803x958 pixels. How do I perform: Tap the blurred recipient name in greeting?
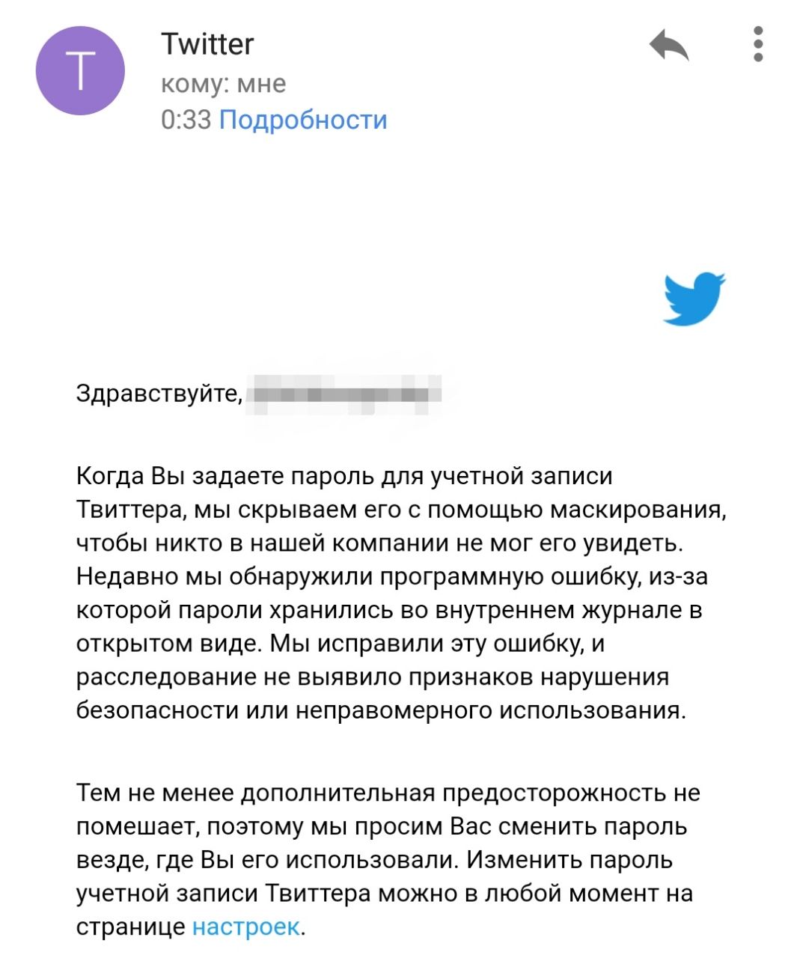[x=344, y=393]
